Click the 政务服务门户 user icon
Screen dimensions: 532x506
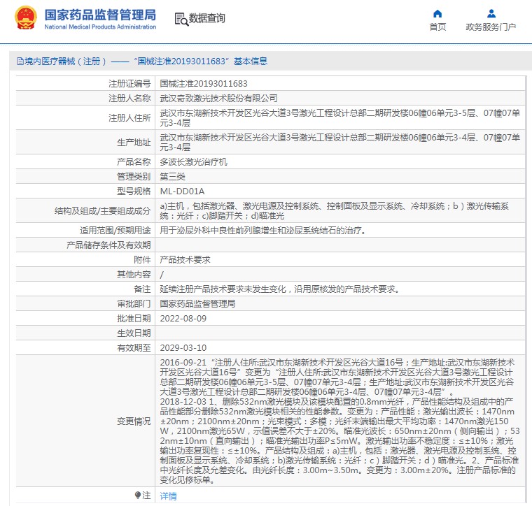point(491,13)
